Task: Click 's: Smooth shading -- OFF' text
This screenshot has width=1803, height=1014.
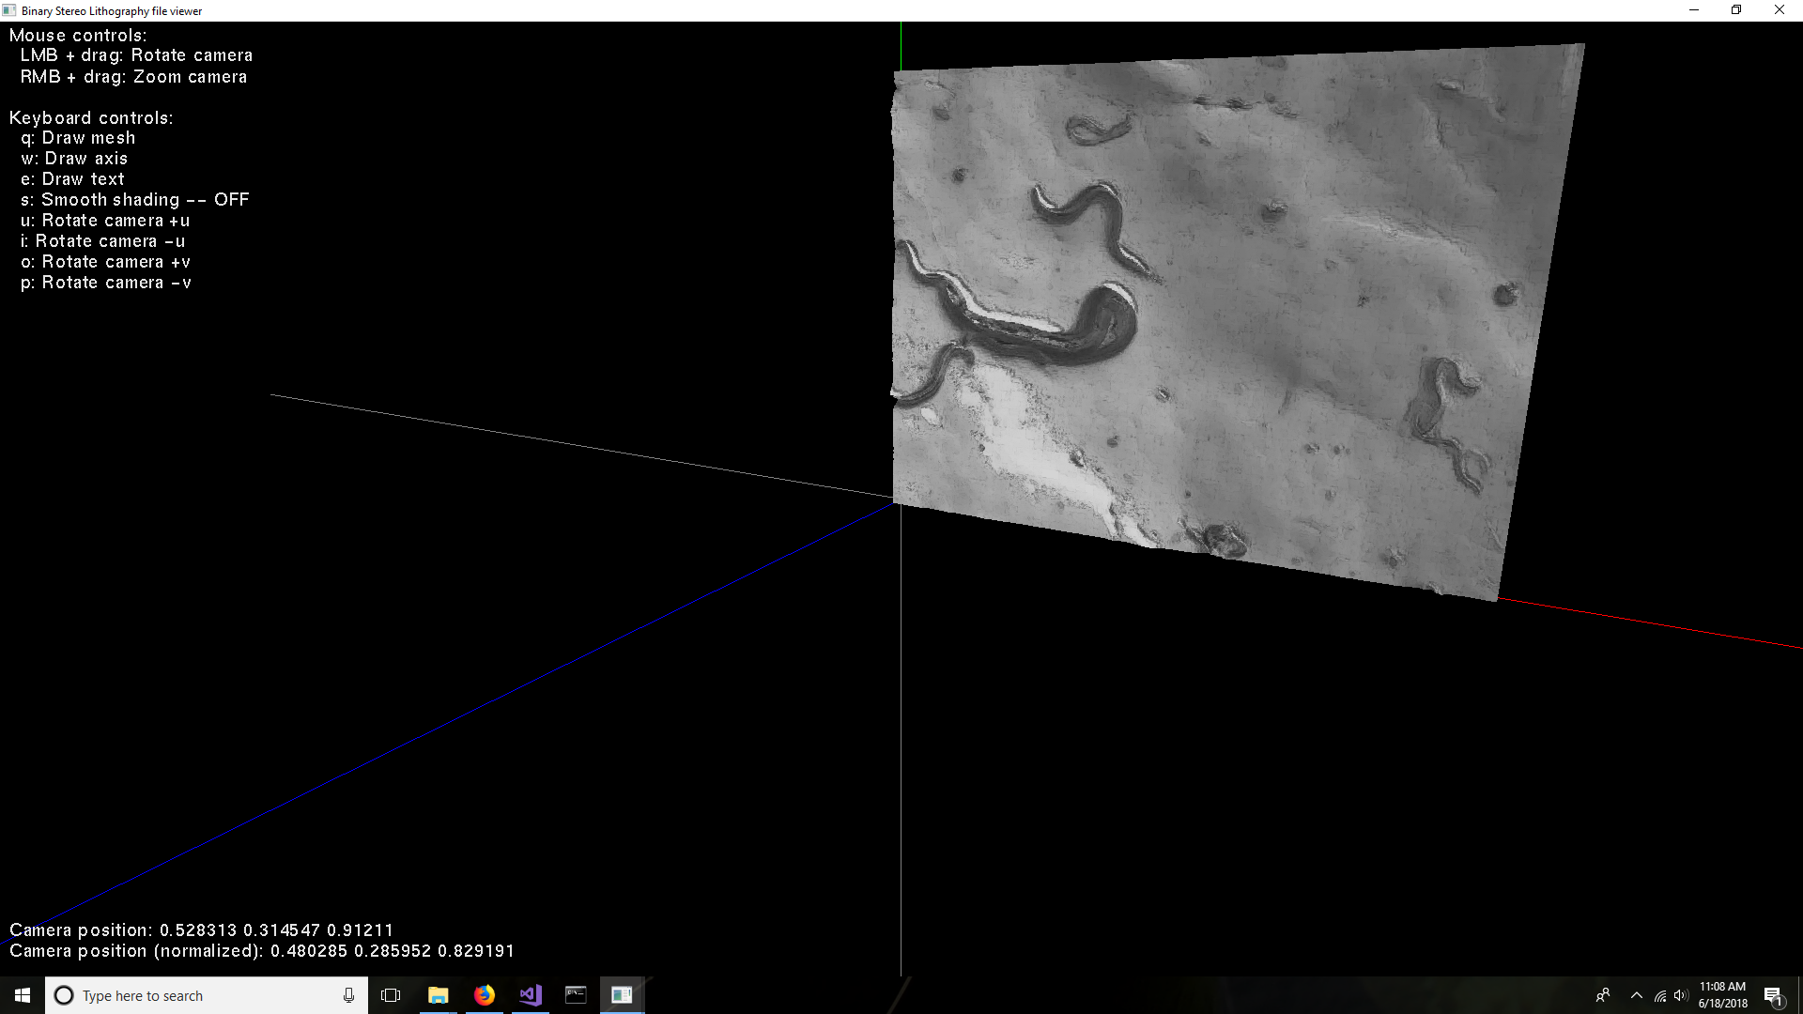Action: tap(135, 200)
